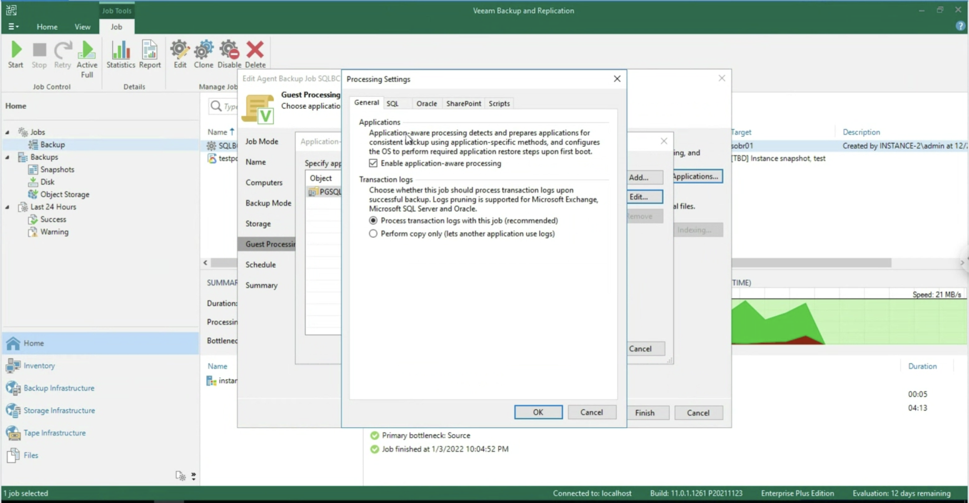Click the search field in job list
Viewport: 969px width, 503px height.
223,106
